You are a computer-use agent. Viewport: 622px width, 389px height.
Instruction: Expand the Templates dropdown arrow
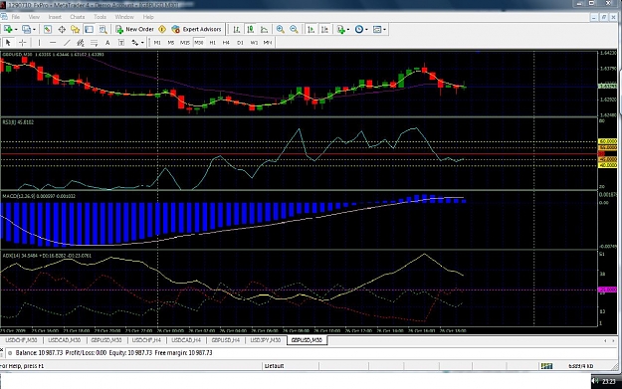[385, 30]
